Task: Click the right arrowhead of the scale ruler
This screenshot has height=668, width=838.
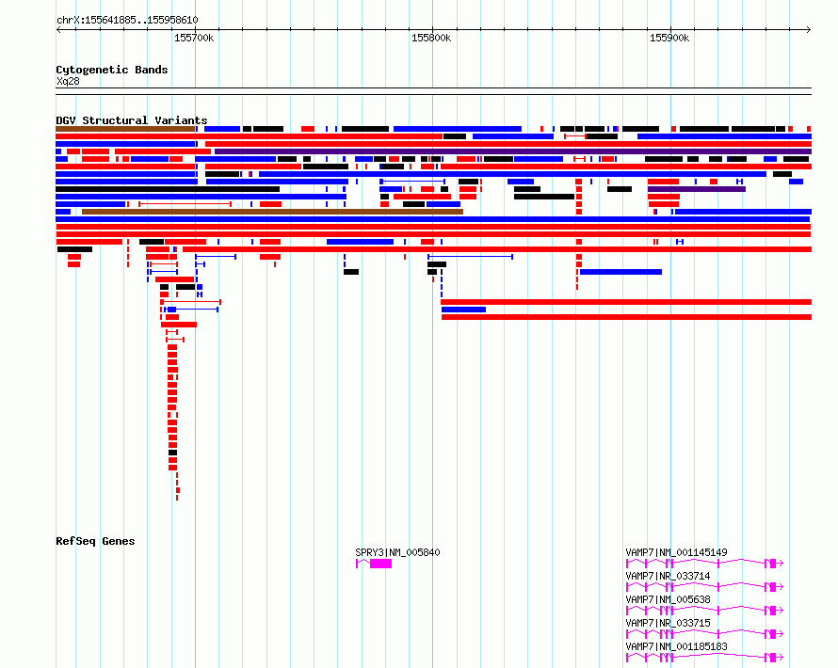Action: click(809, 30)
